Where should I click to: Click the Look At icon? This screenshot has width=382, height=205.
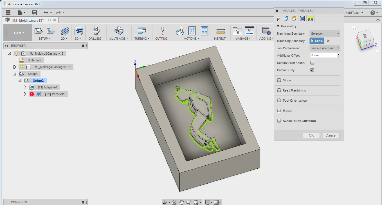pos(174,202)
